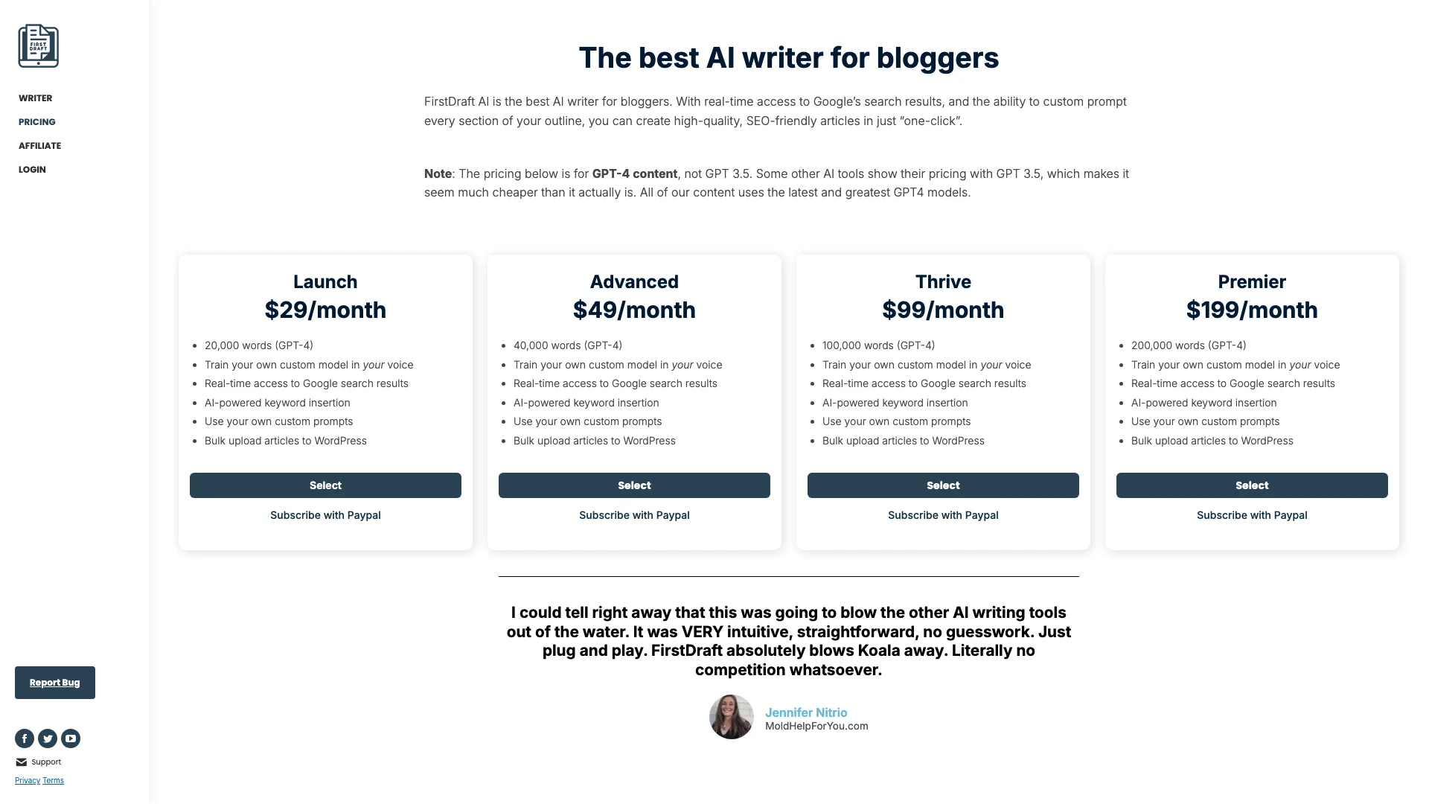Viewport: 1429px width, 804px height.
Task: Click Subscribe with Paypal for Advanced
Action: 634,514
